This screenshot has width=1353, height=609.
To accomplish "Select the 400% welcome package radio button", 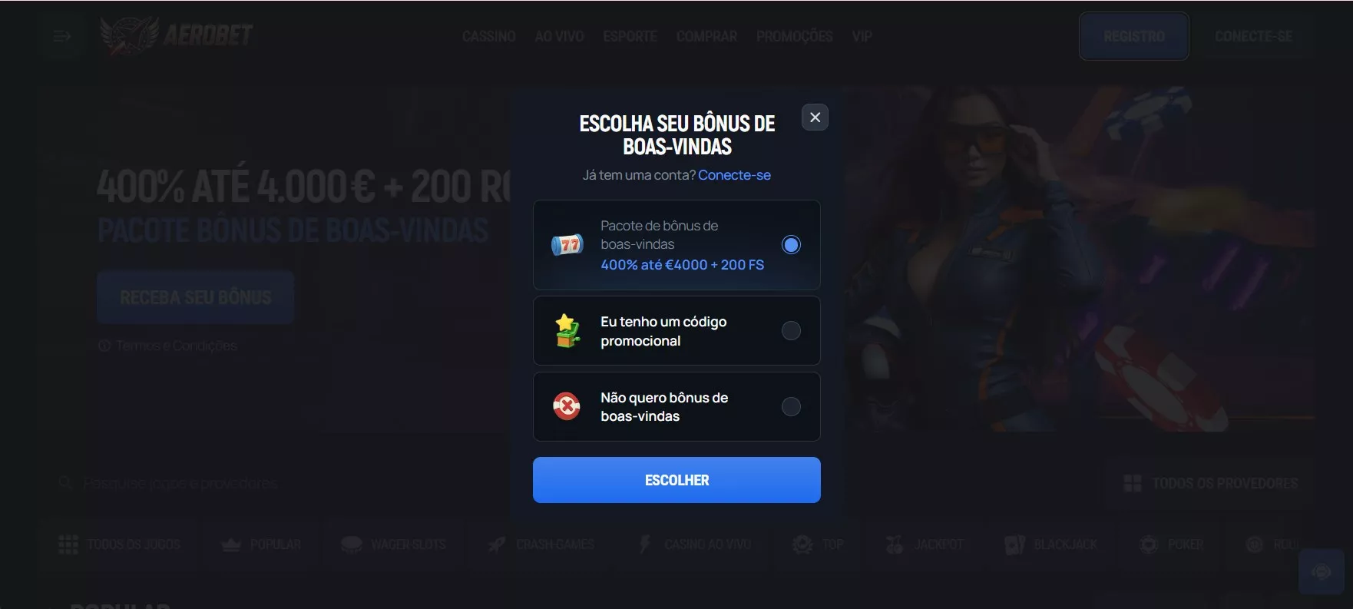I will pos(791,245).
